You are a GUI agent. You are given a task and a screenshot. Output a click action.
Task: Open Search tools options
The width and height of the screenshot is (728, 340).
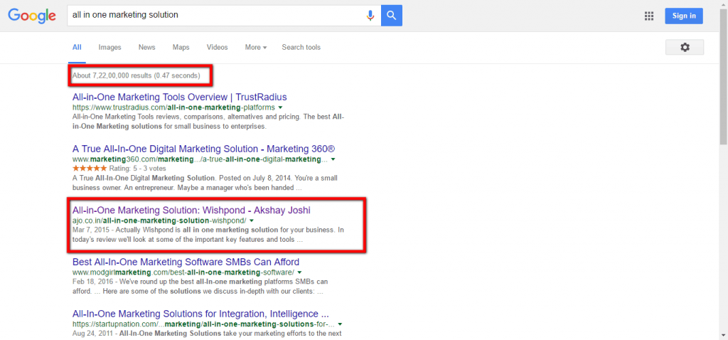[301, 48]
